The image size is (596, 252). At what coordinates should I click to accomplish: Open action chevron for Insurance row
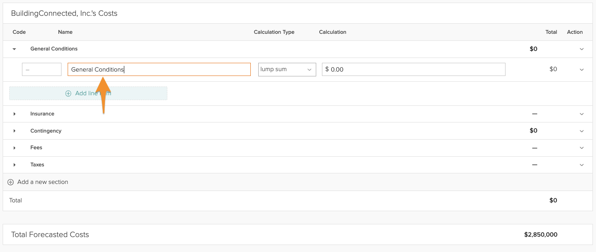tap(582, 114)
